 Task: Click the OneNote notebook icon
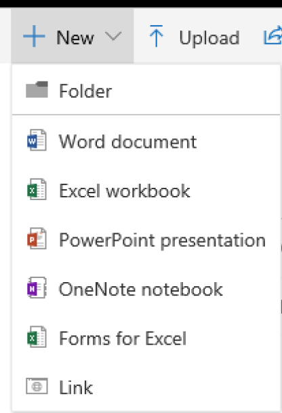[37, 288]
